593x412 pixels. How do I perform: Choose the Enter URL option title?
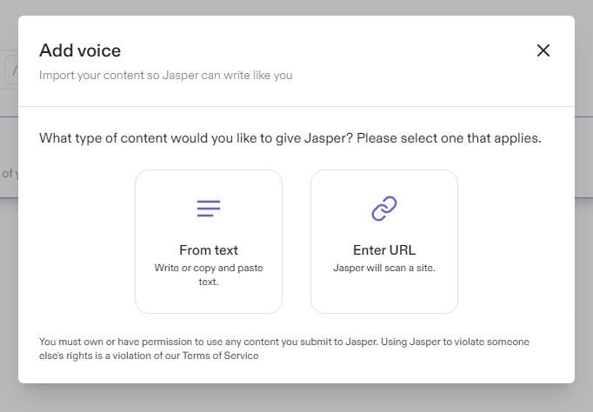point(384,250)
